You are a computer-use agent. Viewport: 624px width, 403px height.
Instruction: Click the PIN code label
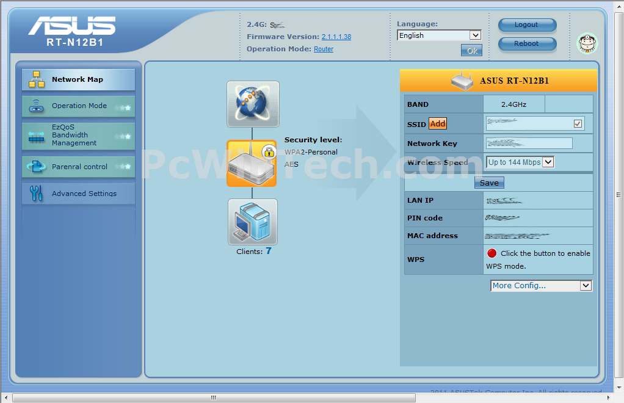(424, 218)
